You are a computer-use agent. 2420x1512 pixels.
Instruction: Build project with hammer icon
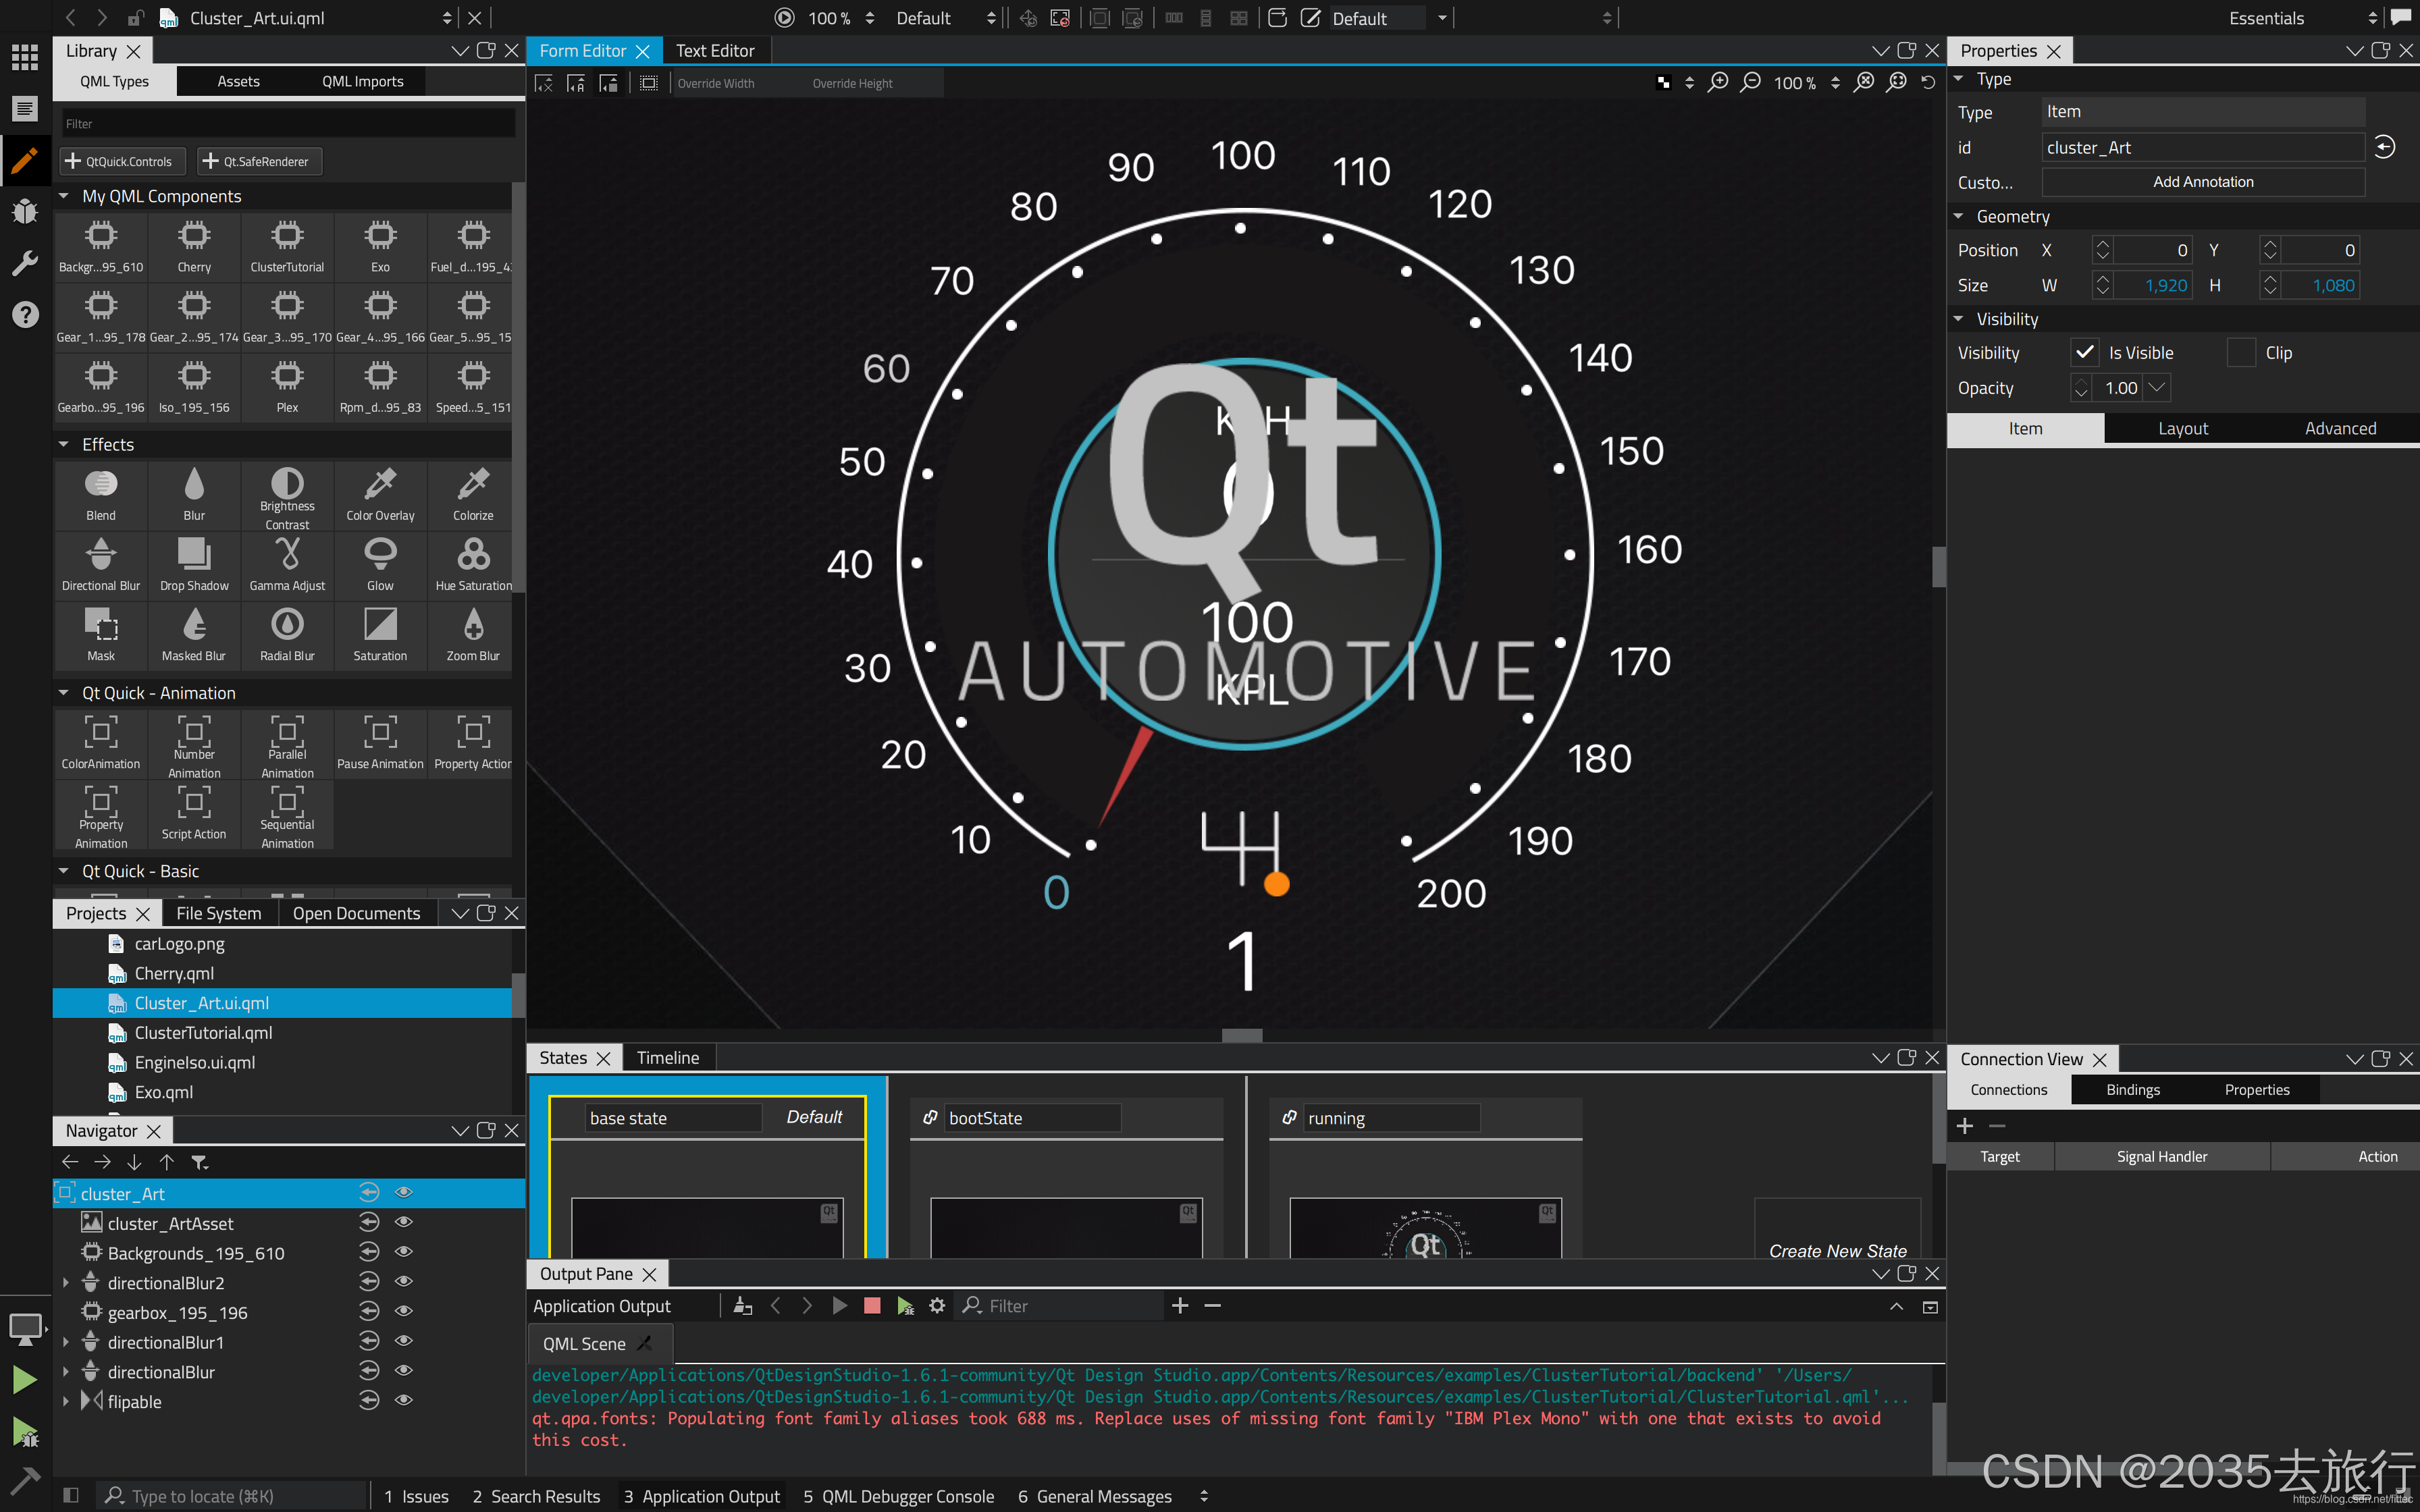point(25,1480)
